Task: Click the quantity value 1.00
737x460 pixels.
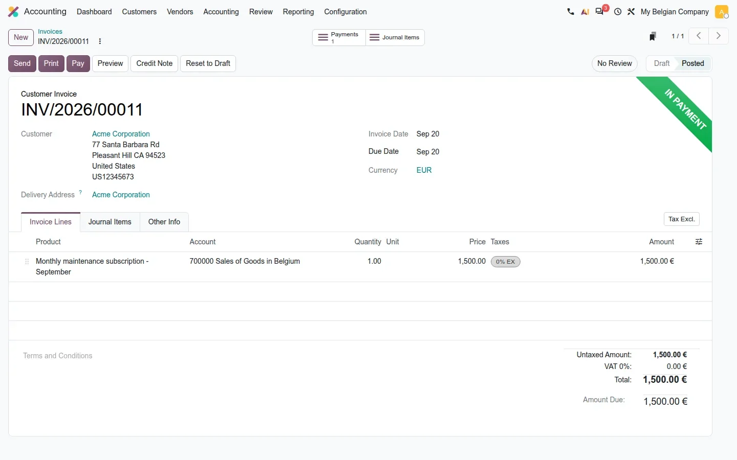Action: [374, 261]
